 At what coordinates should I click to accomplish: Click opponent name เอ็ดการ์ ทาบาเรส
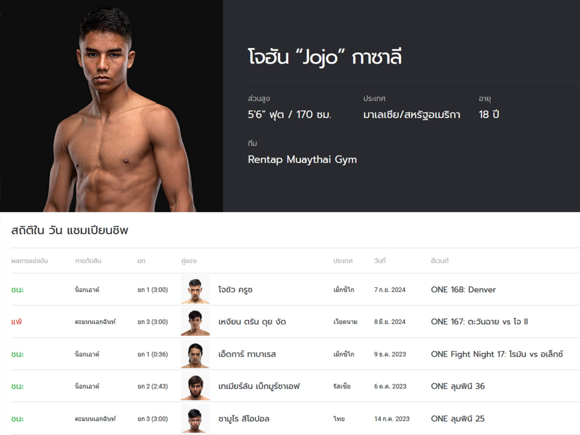[247, 354]
